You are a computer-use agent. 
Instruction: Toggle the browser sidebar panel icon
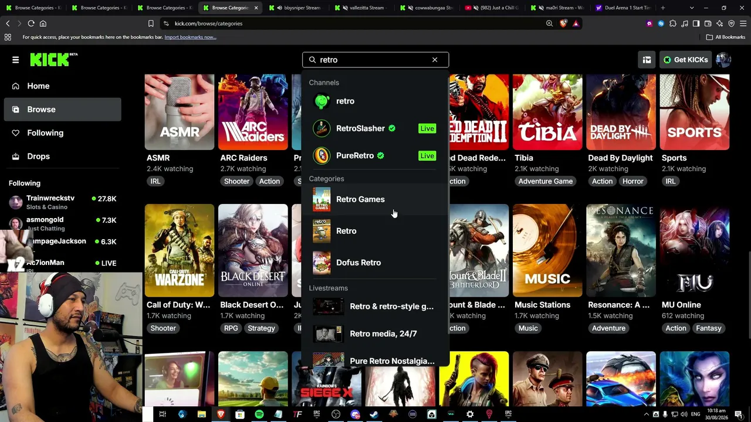pyautogui.click(x=696, y=23)
